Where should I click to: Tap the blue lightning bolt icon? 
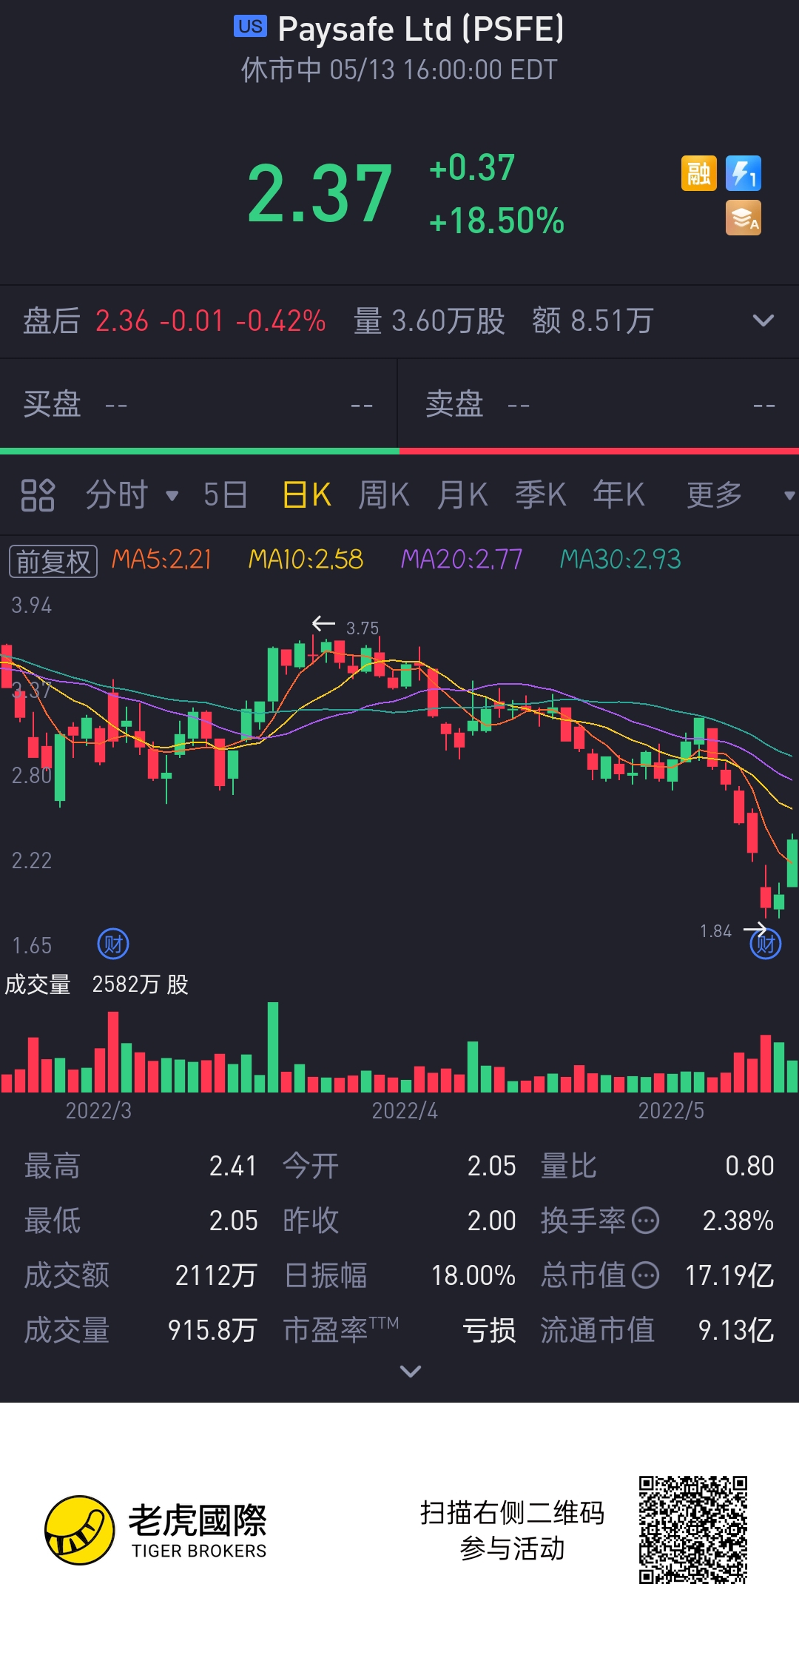click(x=744, y=174)
